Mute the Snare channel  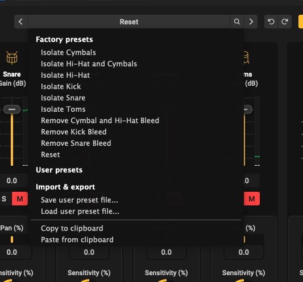20,199
